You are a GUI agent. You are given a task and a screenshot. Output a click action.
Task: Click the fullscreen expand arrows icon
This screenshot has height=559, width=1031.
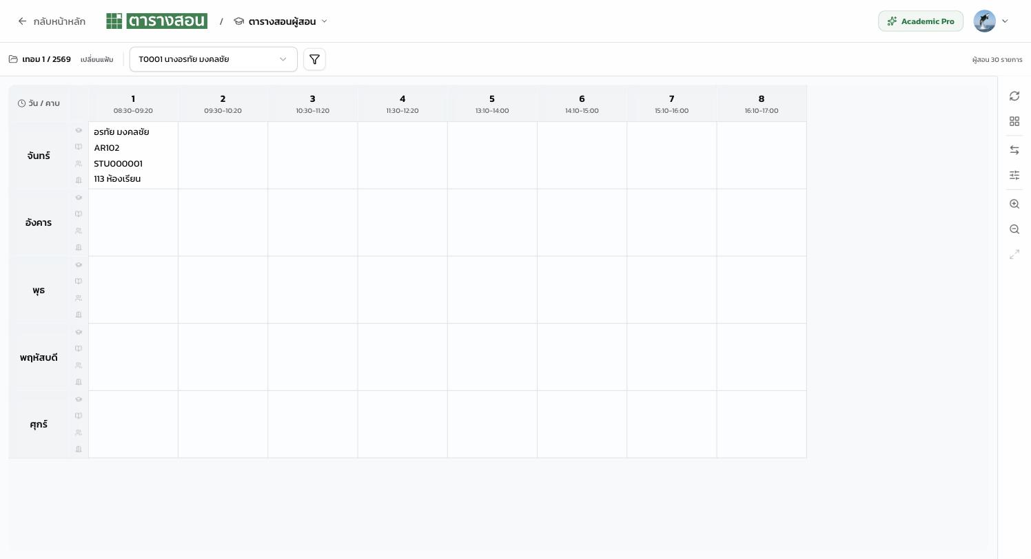coord(1014,255)
